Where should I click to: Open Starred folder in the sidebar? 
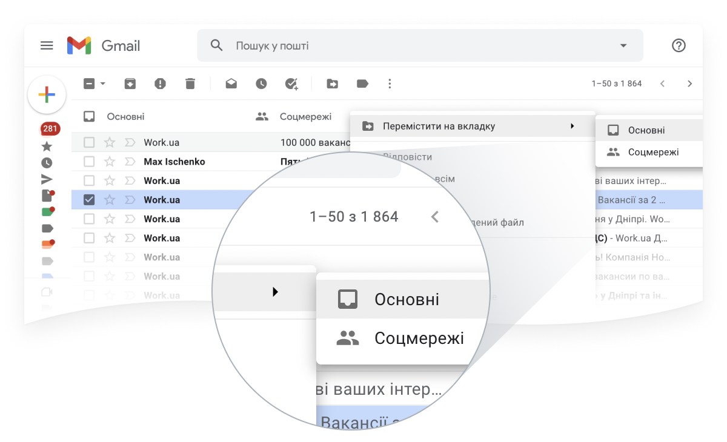point(47,147)
